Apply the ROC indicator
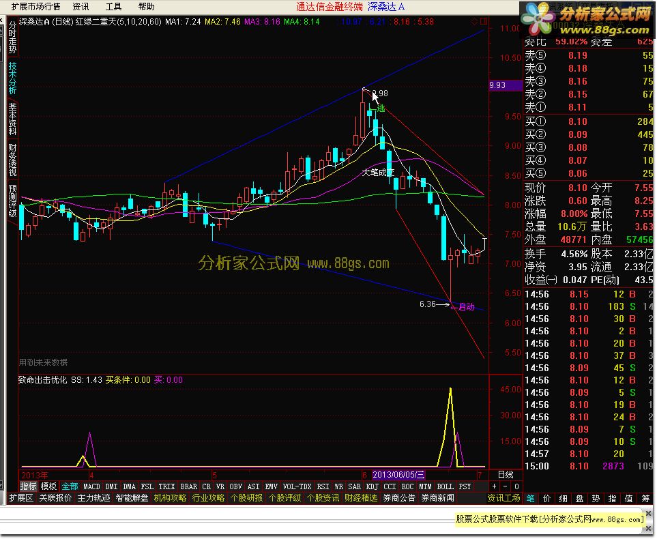Viewport: 657px width, 539px height. pos(407,486)
